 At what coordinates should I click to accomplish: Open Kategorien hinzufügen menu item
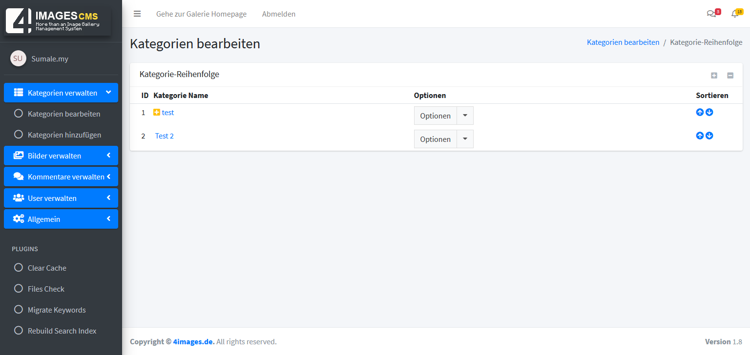tap(64, 135)
